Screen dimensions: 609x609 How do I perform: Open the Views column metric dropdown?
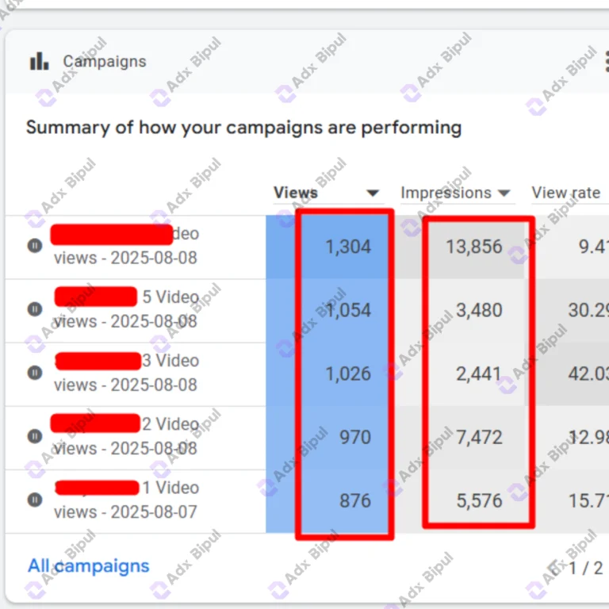click(x=373, y=193)
